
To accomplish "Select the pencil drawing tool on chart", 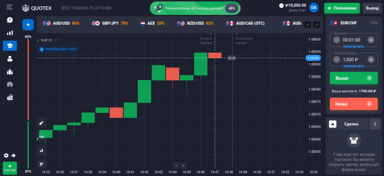I will tap(41, 123).
